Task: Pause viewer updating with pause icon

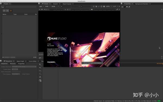Action: [104, 7]
